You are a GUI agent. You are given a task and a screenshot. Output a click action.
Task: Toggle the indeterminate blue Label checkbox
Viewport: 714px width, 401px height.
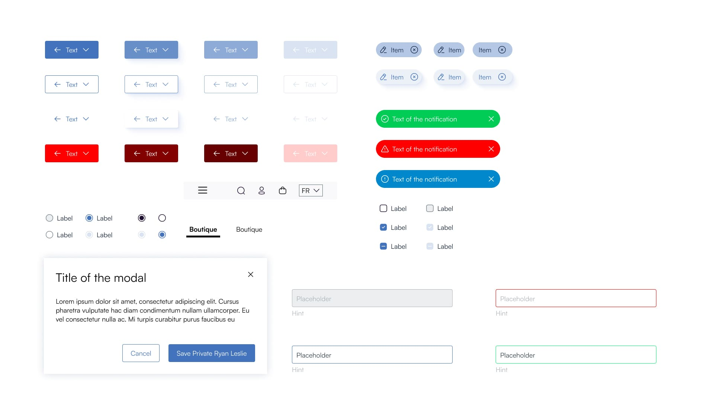[383, 246]
